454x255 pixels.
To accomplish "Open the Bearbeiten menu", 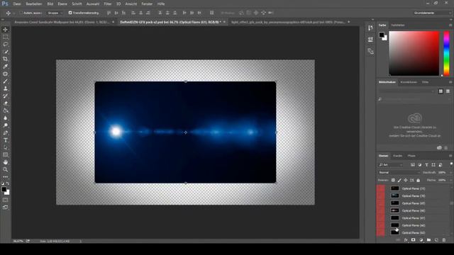I will click(x=34, y=4).
